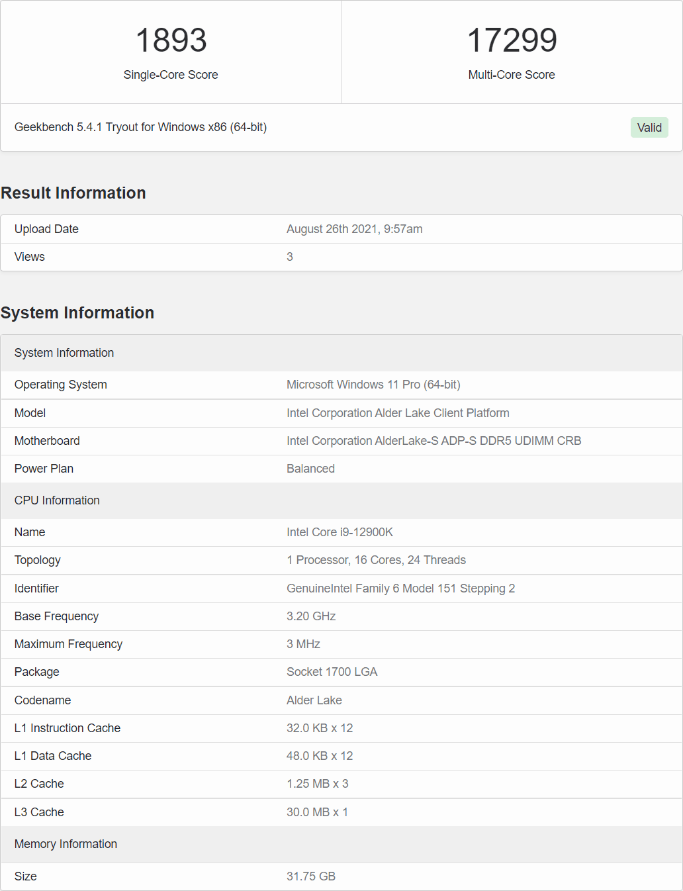Viewport: 683px width, 891px height.
Task: Click the 17299 multi-core score number
Action: click(x=512, y=40)
